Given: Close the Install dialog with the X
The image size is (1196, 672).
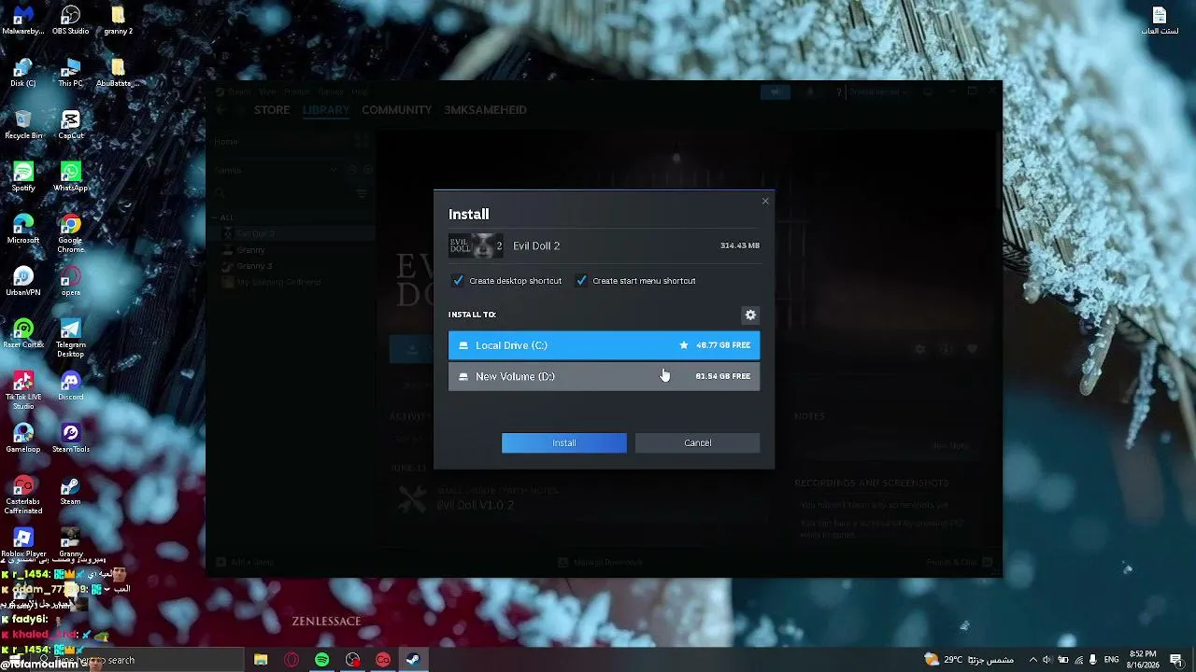Looking at the screenshot, I should pos(765,201).
